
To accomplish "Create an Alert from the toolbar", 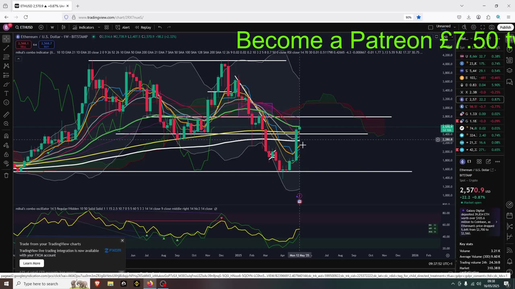I will (122, 27).
